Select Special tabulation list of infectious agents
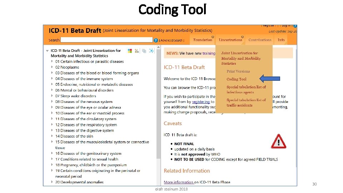The height and width of the screenshot is (193, 343). tap(246, 89)
